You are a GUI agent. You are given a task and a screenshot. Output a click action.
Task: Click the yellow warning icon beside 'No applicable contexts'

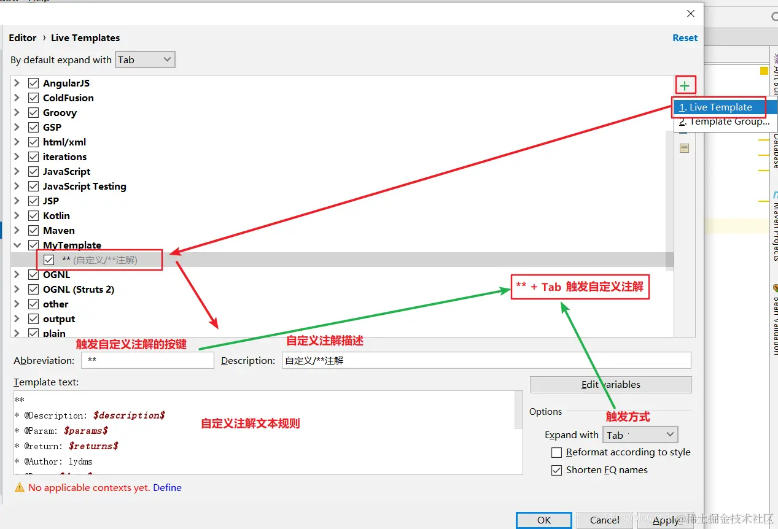coord(20,487)
